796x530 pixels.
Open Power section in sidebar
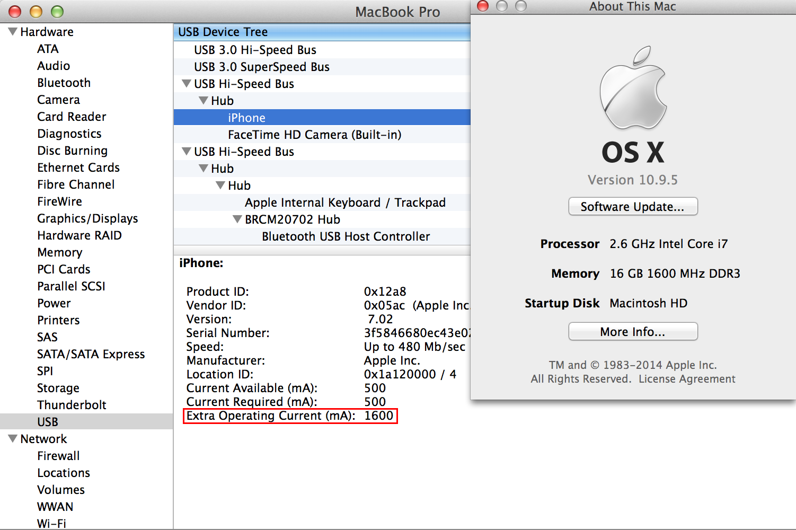tap(54, 303)
